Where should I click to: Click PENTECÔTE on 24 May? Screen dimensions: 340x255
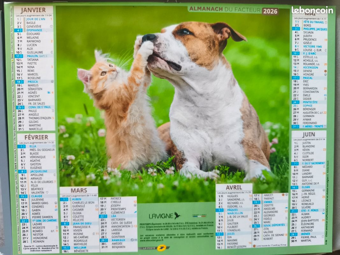click(310, 102)
